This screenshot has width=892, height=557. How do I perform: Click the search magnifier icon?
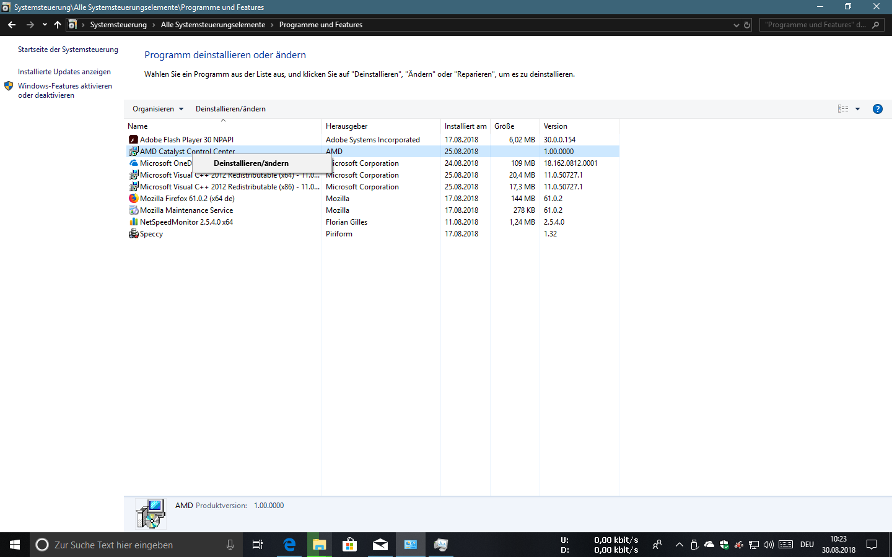875,25
